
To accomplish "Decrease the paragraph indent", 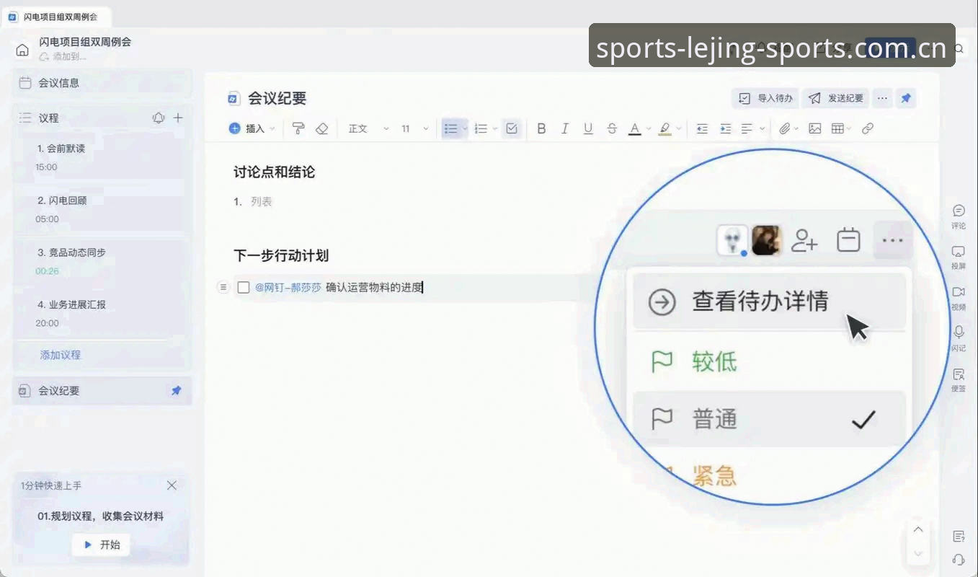I will [702, 128].
